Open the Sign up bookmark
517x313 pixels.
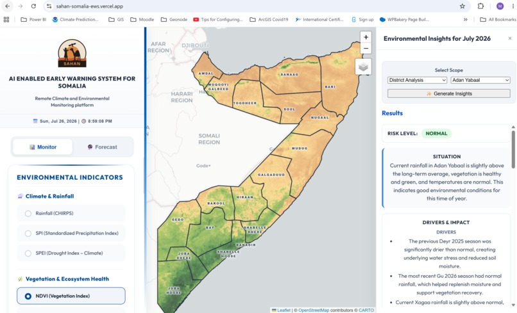(362, 19)
